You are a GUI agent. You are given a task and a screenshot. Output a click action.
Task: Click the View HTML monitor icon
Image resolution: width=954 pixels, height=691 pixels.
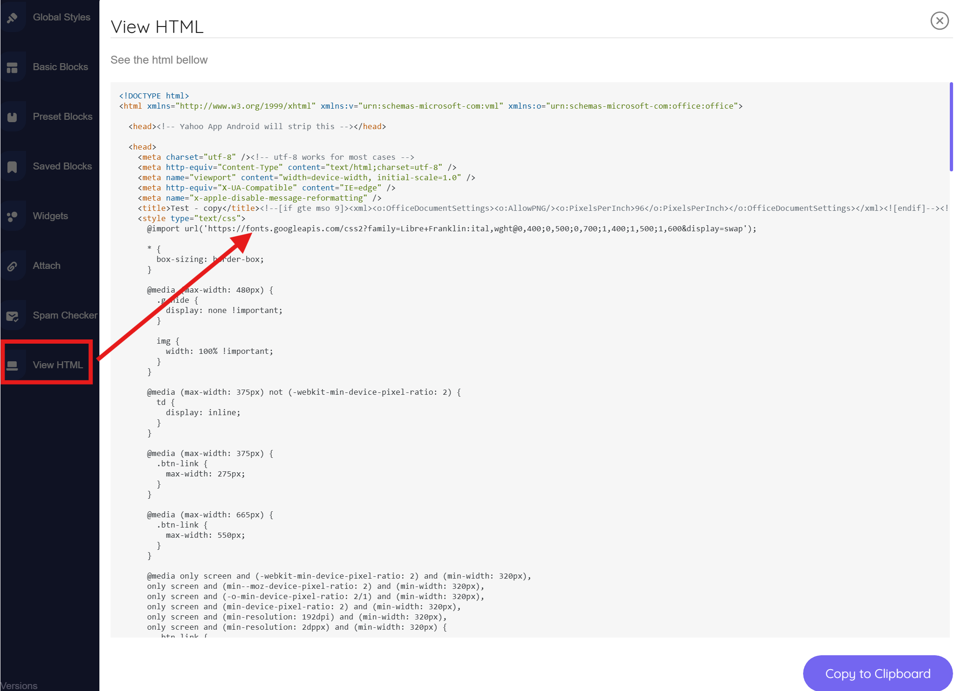pos(13,365)
